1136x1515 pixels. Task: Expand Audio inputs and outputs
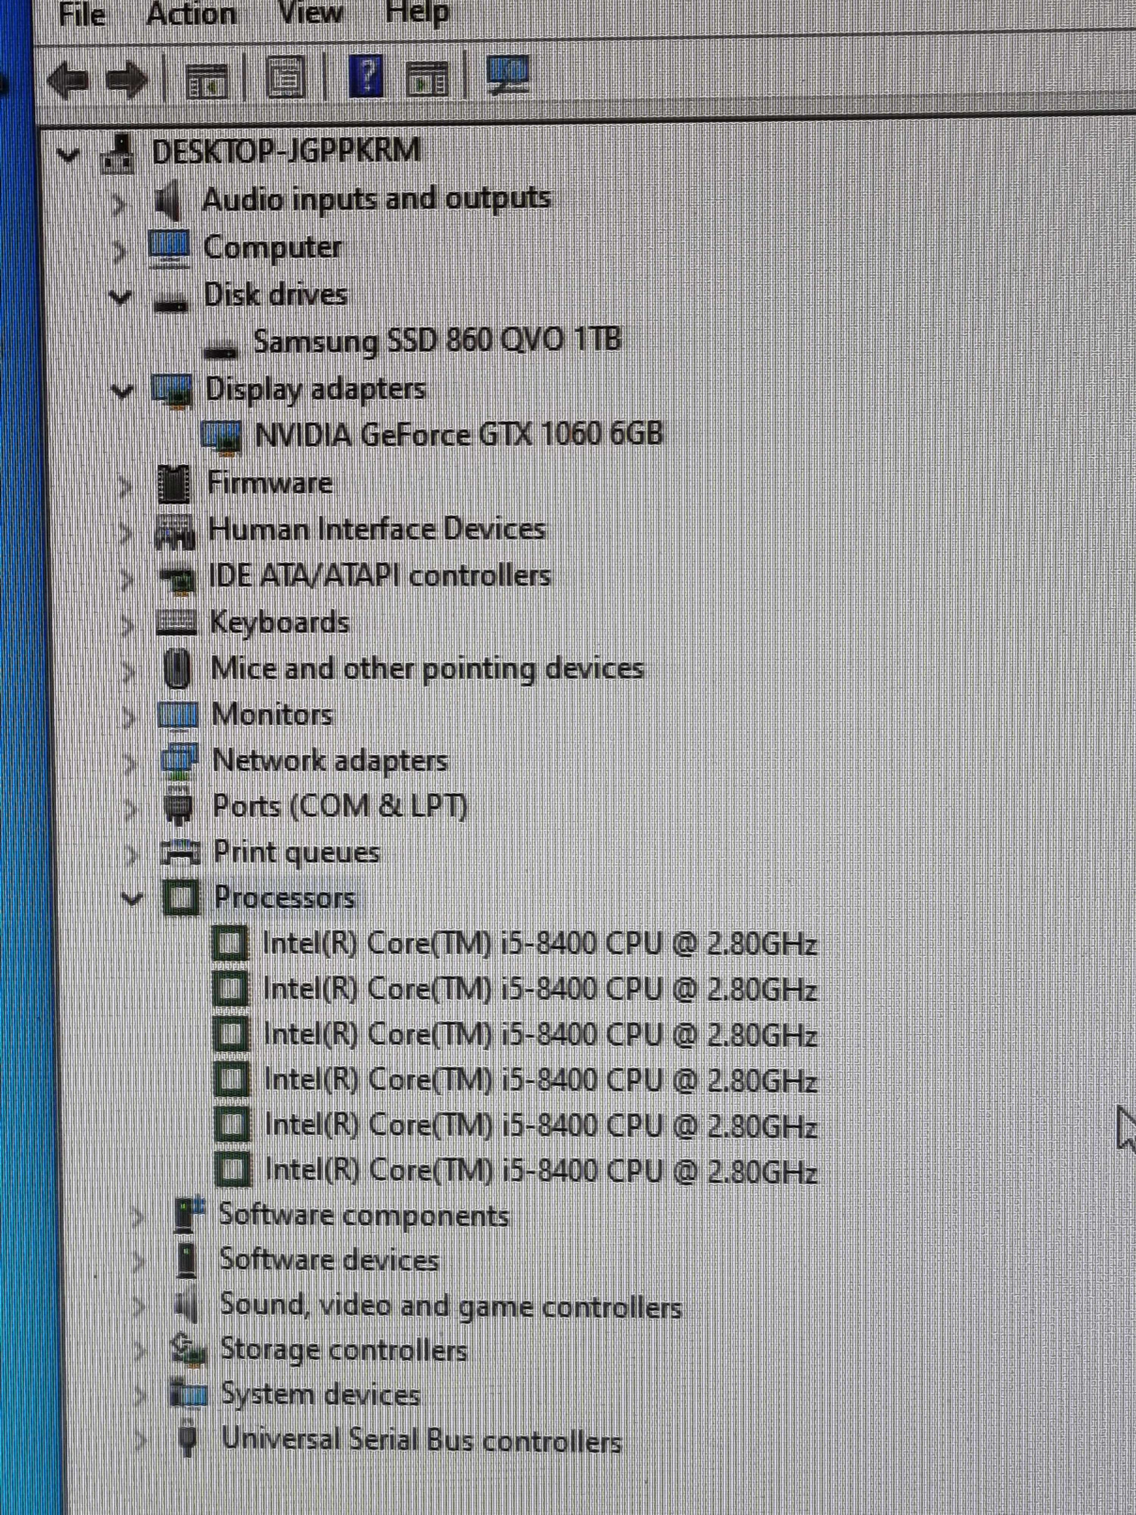(x=119, y=203)
